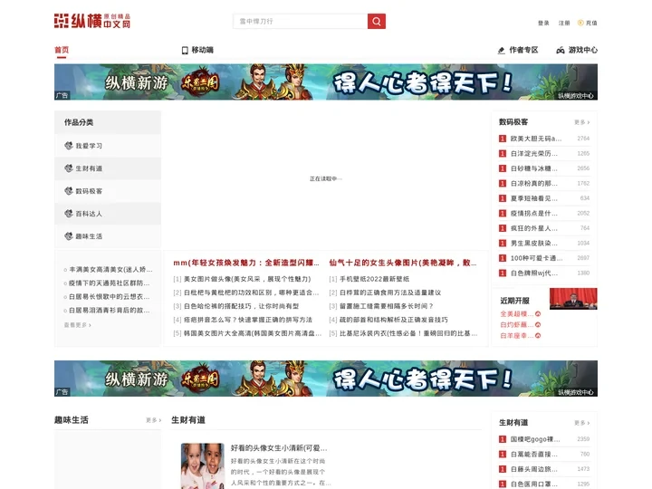Click the icon beside 百科达人 category
652x489 pixels.
(x=69, y=214)
